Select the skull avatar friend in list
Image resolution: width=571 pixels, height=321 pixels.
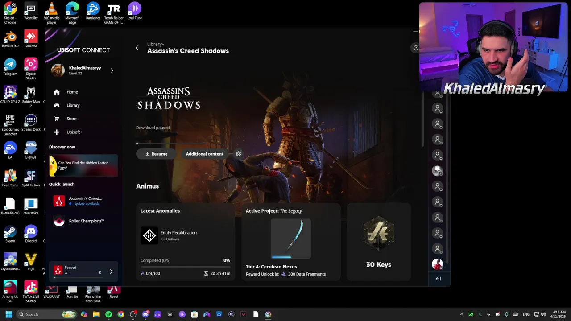[437, 171]
